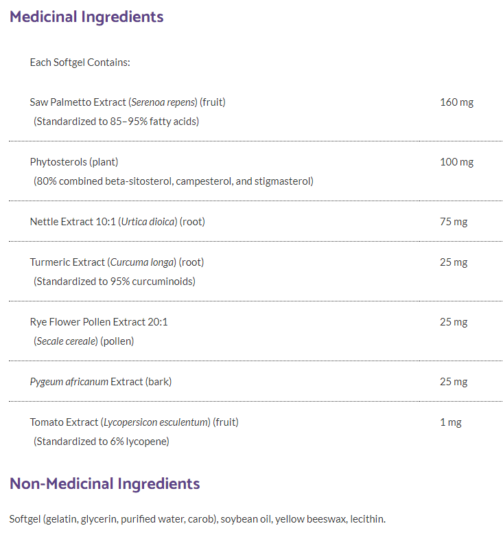The height and width of the screenshot is (537, 503).
Task: Click the Medicinal Ingredients heading
Action: pos(86,17)
